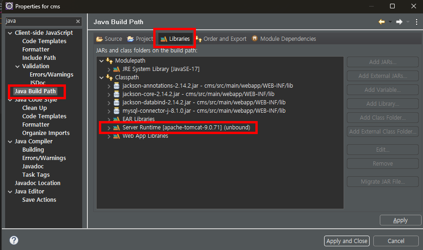Collapse the Classpath node
The image size is (423, 250).
point(101,77)
